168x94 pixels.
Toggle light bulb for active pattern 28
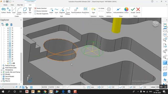click(8, 63)
